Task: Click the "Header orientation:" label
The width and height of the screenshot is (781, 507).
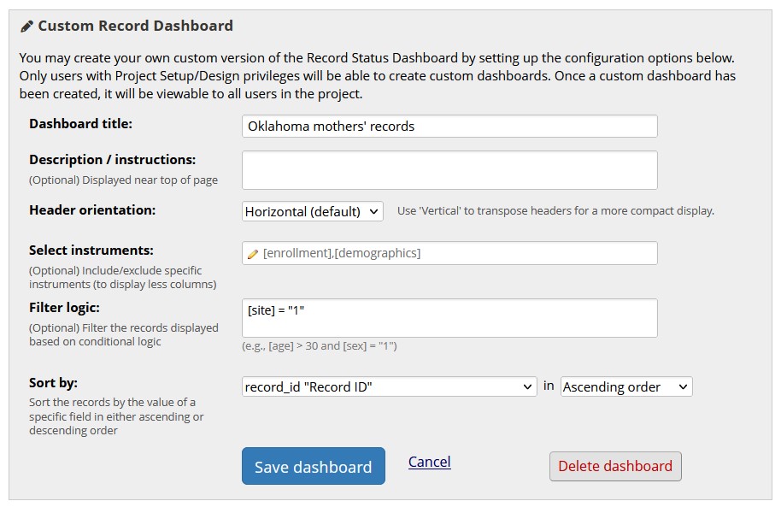Action: [92, 209]
